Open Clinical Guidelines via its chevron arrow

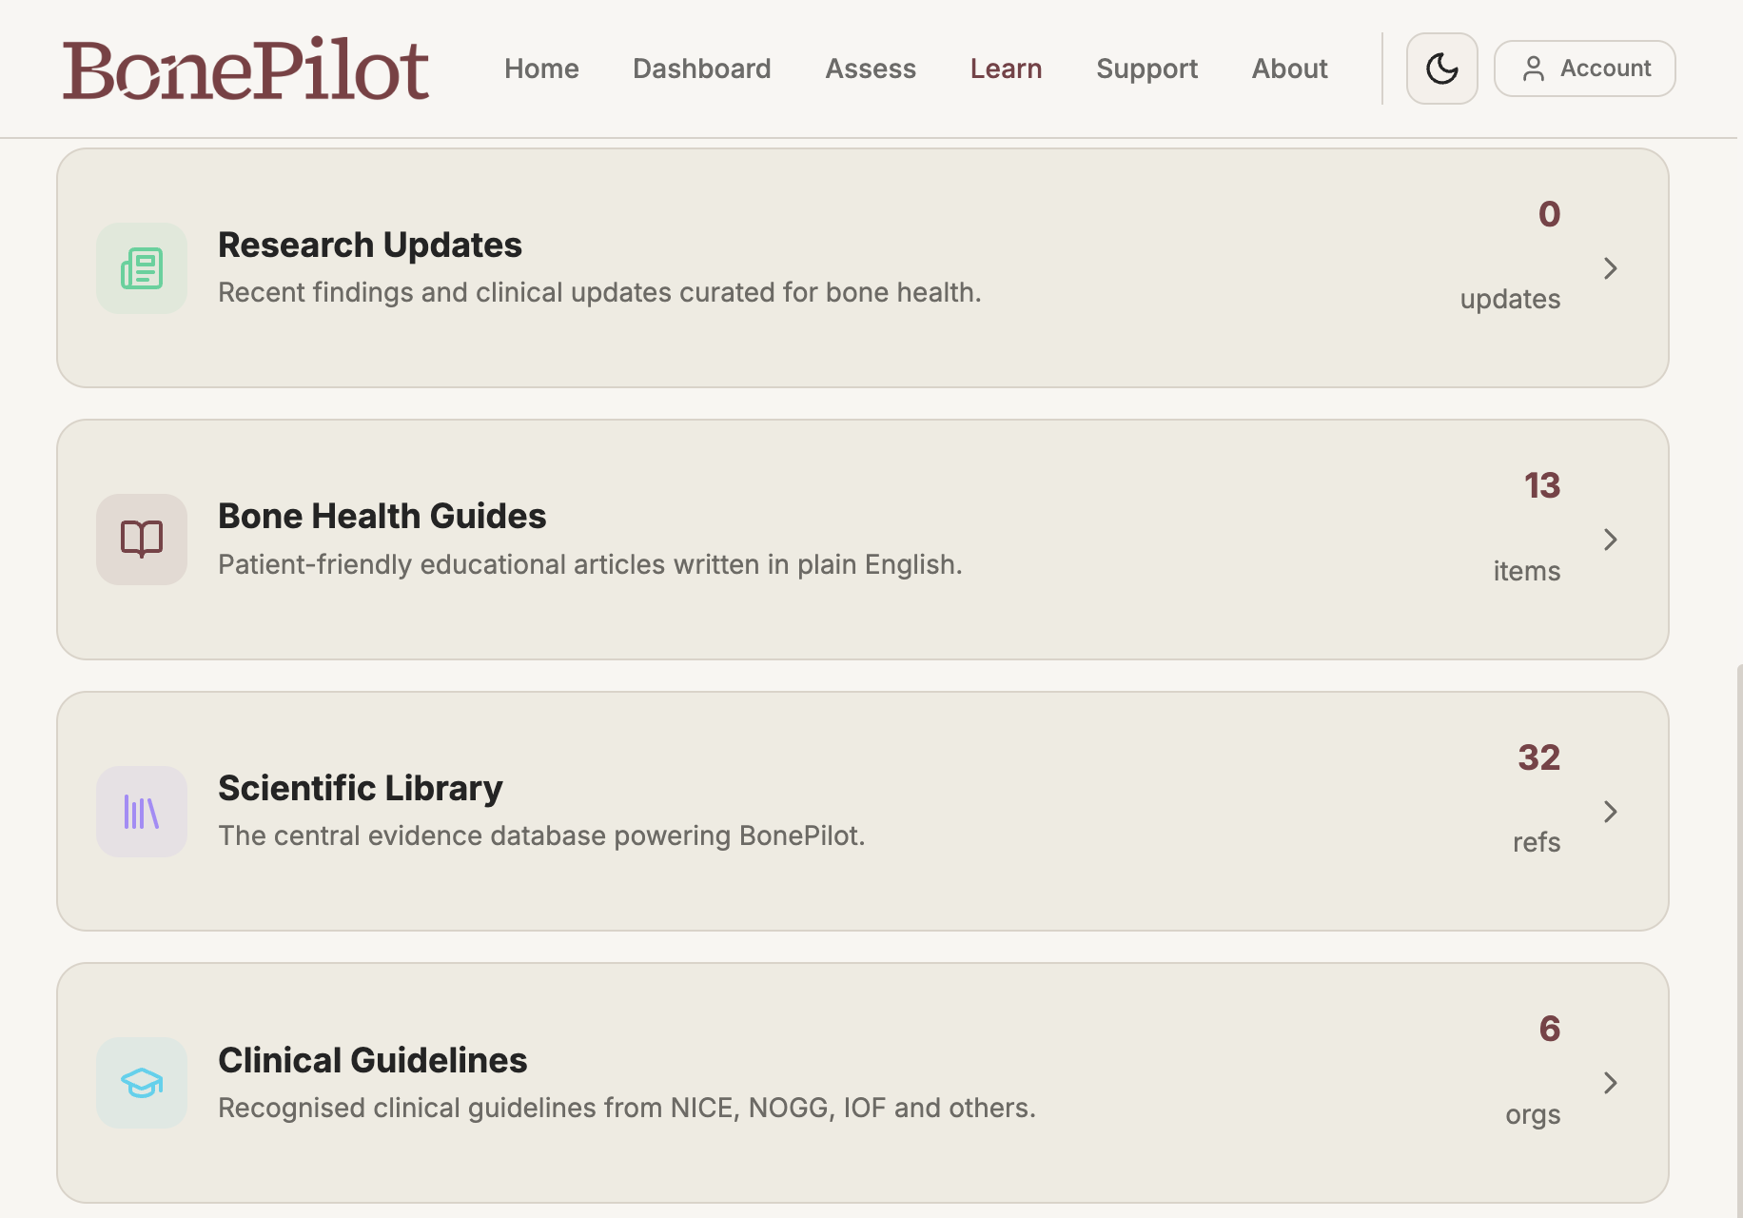(1610, 1083)
